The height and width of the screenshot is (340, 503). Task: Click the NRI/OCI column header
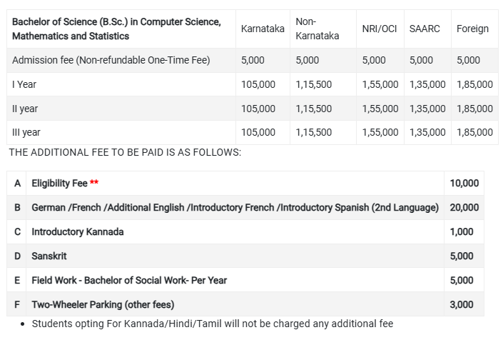tap(380, 29)
